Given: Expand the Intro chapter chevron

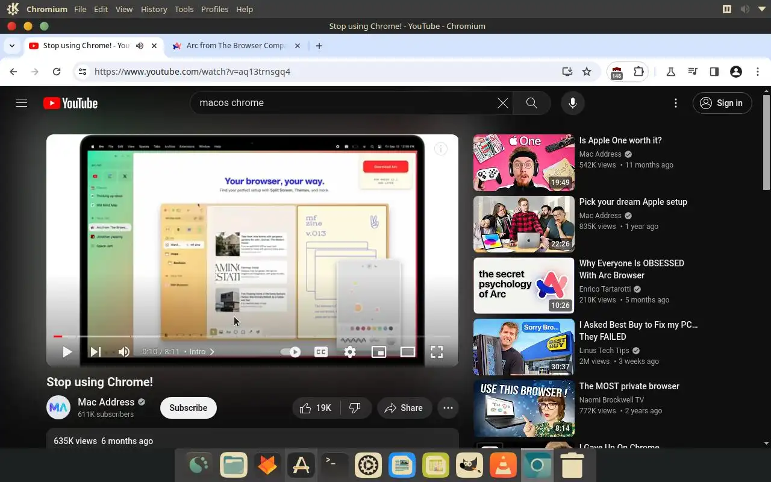Looking at the screenshot, I should tap(212, 352).
